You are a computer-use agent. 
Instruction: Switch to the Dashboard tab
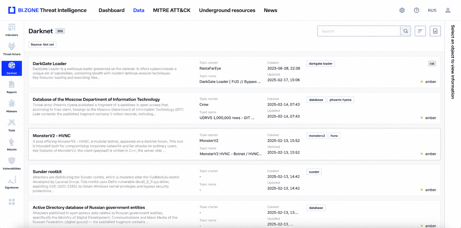(112, 10)
